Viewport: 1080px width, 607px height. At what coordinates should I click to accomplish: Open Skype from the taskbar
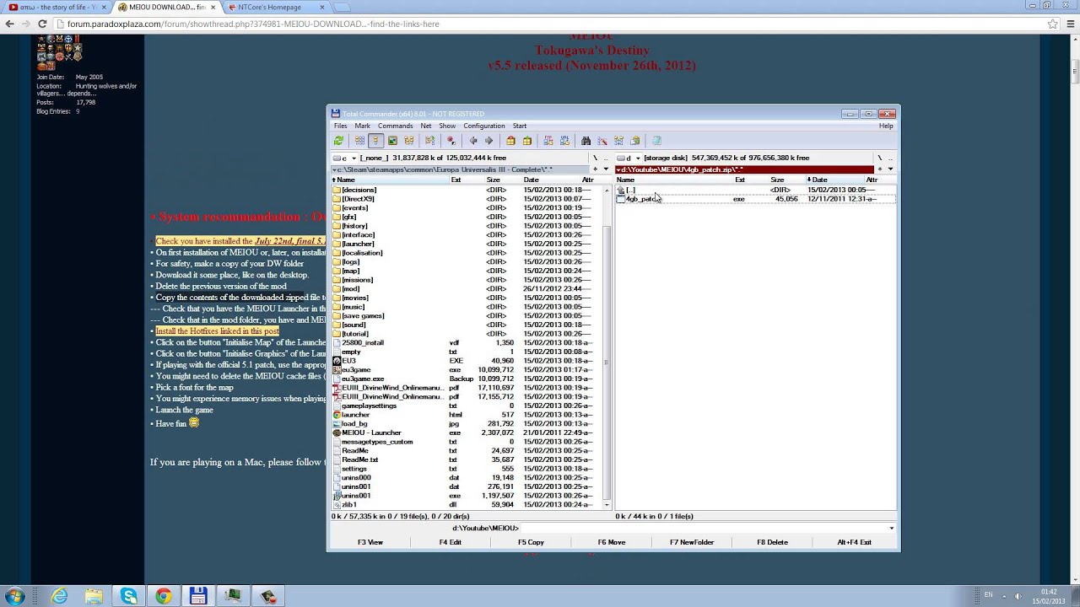128,597
